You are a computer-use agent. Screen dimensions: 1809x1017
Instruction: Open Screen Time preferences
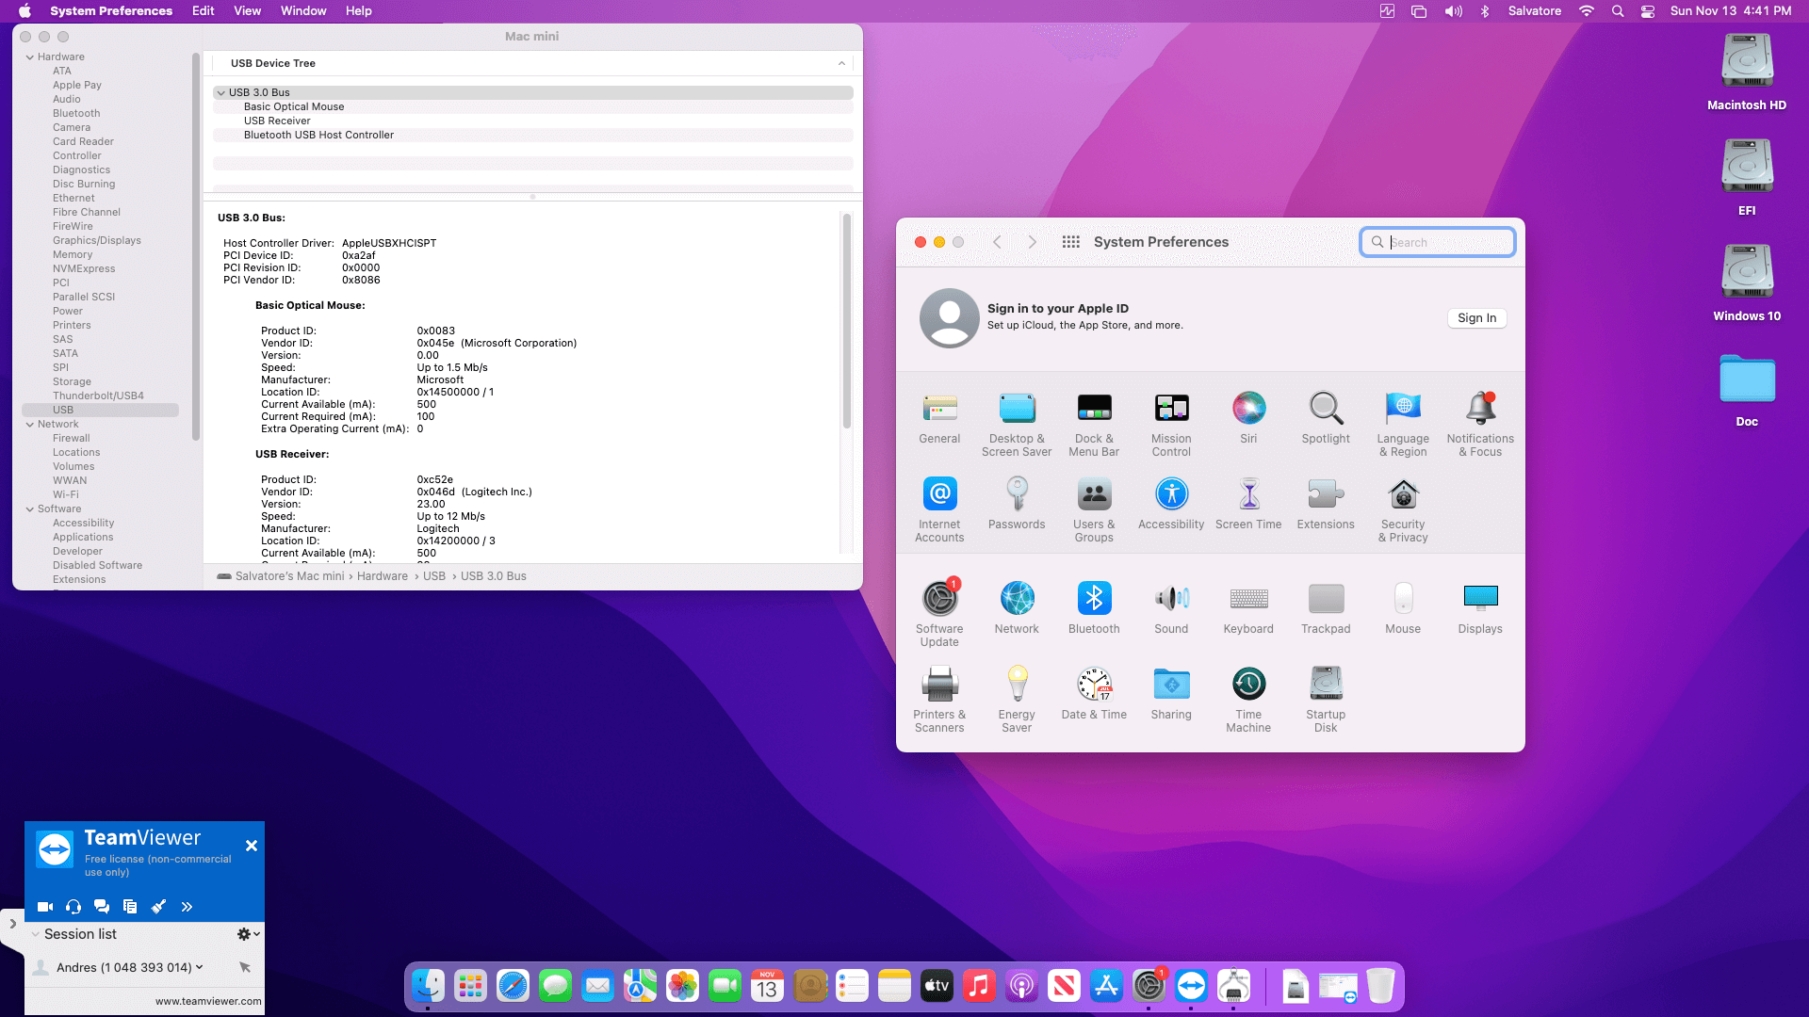[x=1248, y=504]
